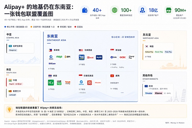Click the SE-BNPL note beside Klarna
This screenshot has width=192, height=128.
click(167, 93)
